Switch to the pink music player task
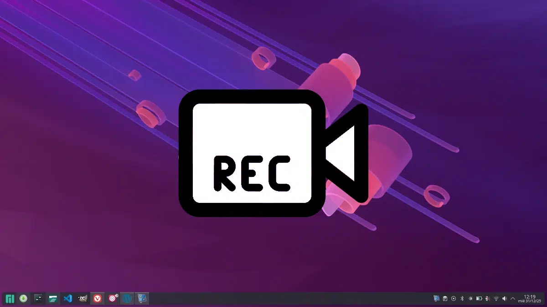This screenshot has width=547, height=307. coord(113,299)
